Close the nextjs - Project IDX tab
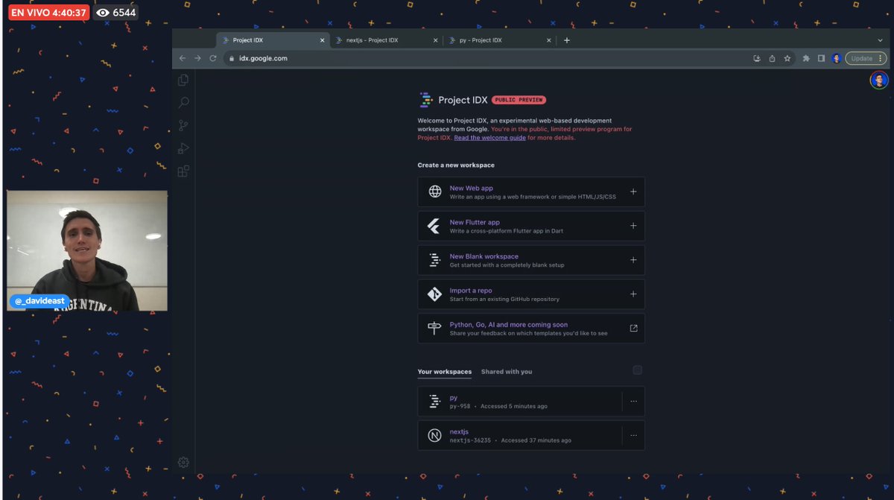 point(435,40)
